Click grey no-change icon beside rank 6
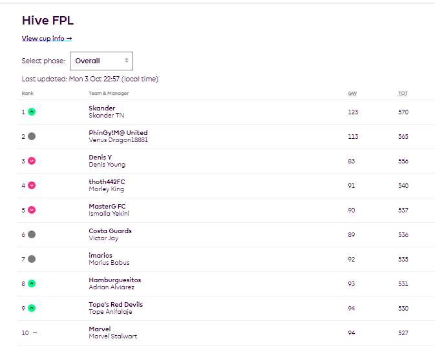Viewport: 435px width, 350px height. [32, 234]
